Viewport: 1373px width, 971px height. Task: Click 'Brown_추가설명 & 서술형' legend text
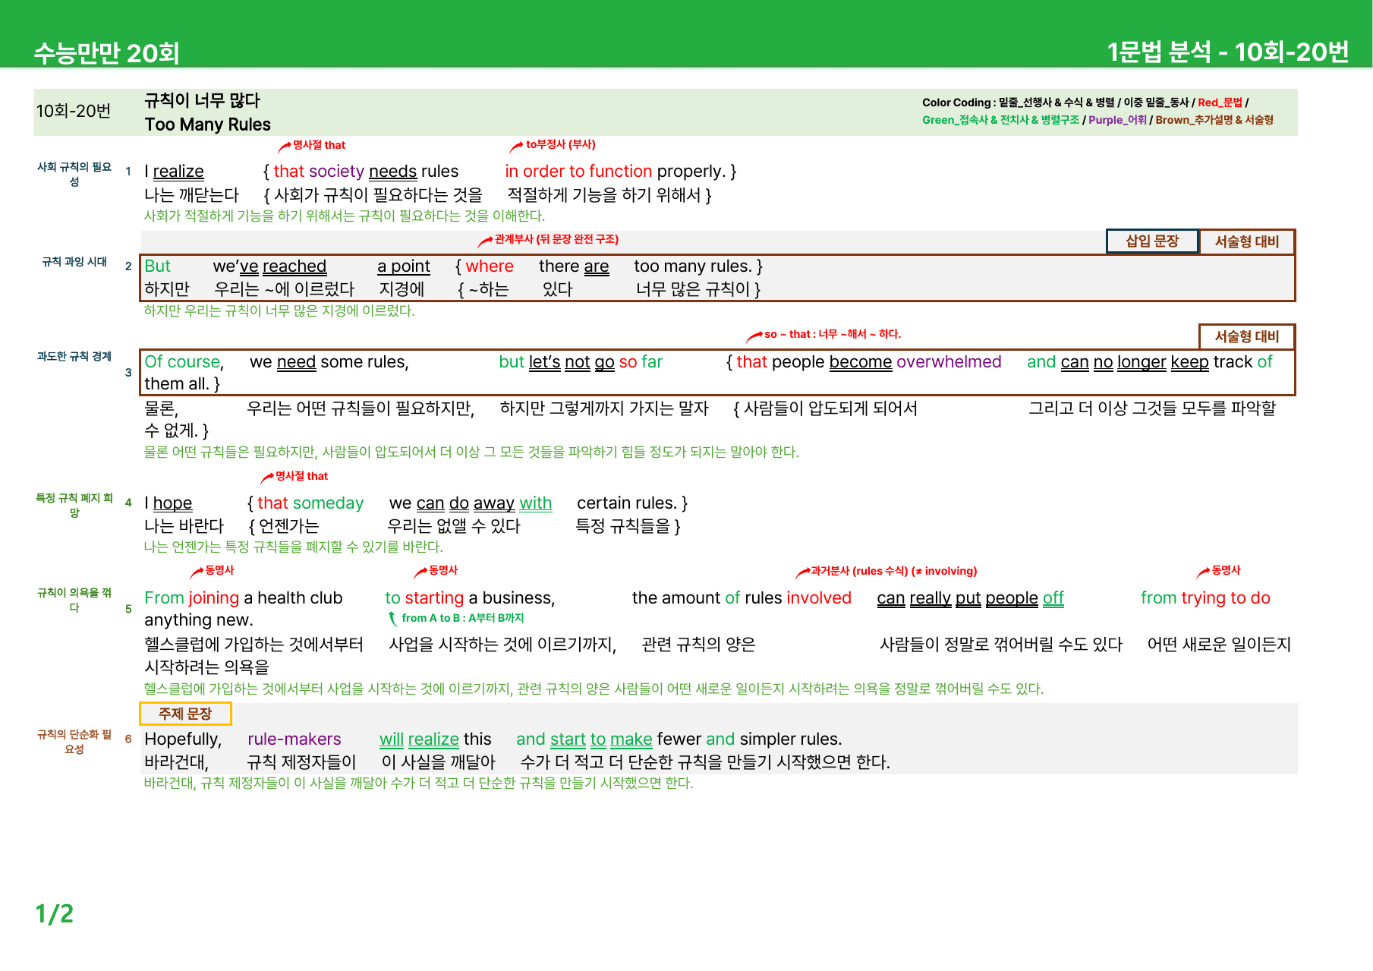pos(1214,120)
